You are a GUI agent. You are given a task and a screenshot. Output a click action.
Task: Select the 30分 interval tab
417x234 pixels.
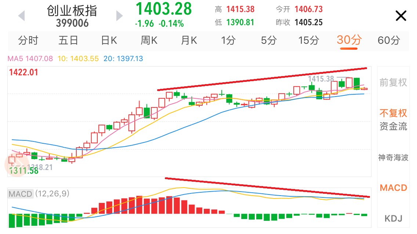(349, 40)
